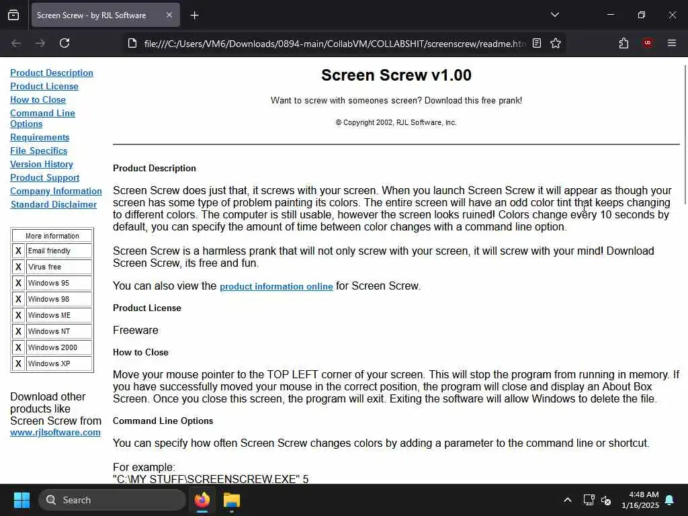Open the muted volume tray icon

pos(606,500)
